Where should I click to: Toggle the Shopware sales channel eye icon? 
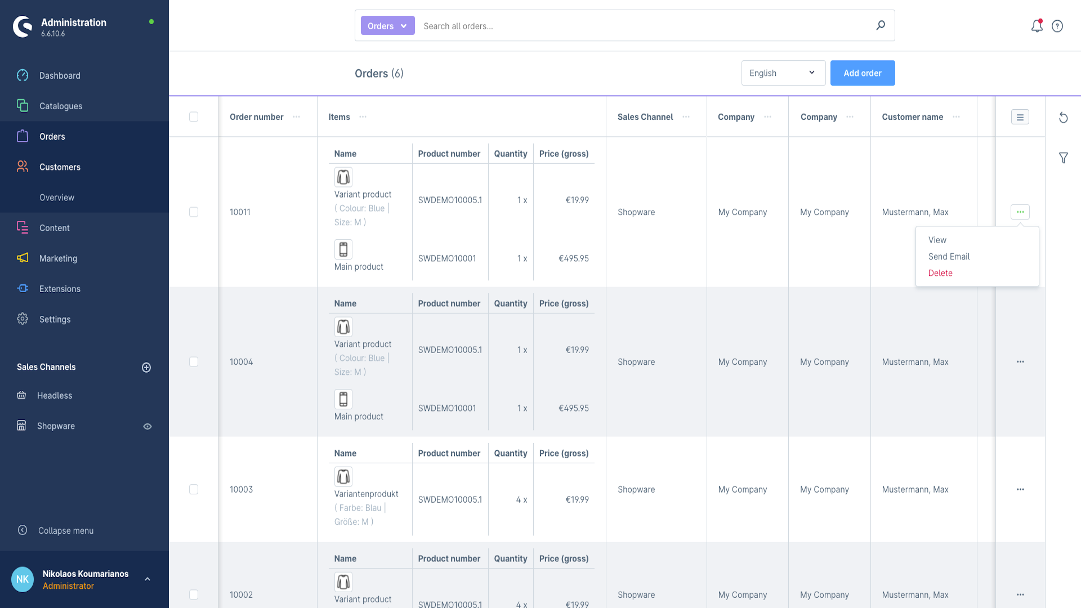tap(148, 426)
